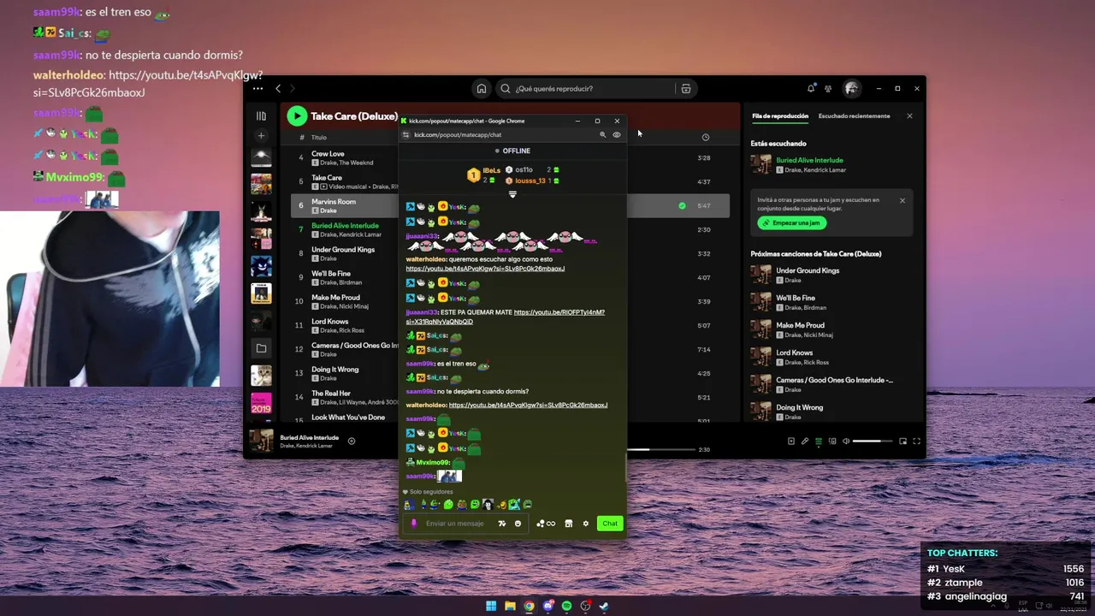Image resolution: width=1095 pixels, height=616 pixels.
Task: Open the Spotify home page
Action: coord(482,88)
